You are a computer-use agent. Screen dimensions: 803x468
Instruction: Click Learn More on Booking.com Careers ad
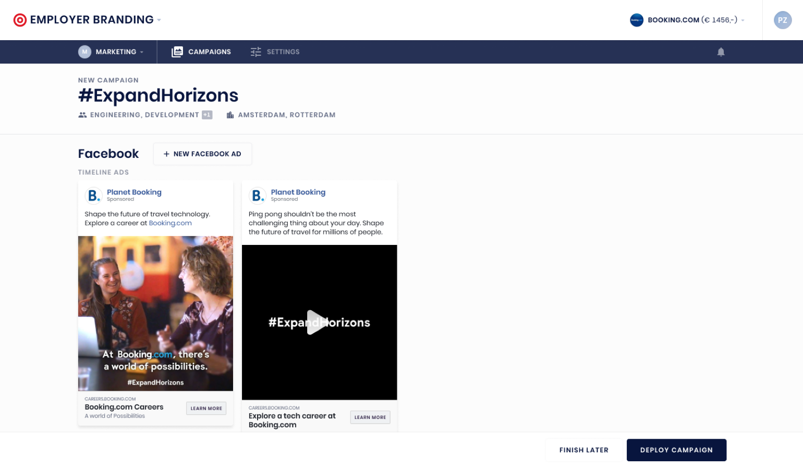(x=206, y=408)
